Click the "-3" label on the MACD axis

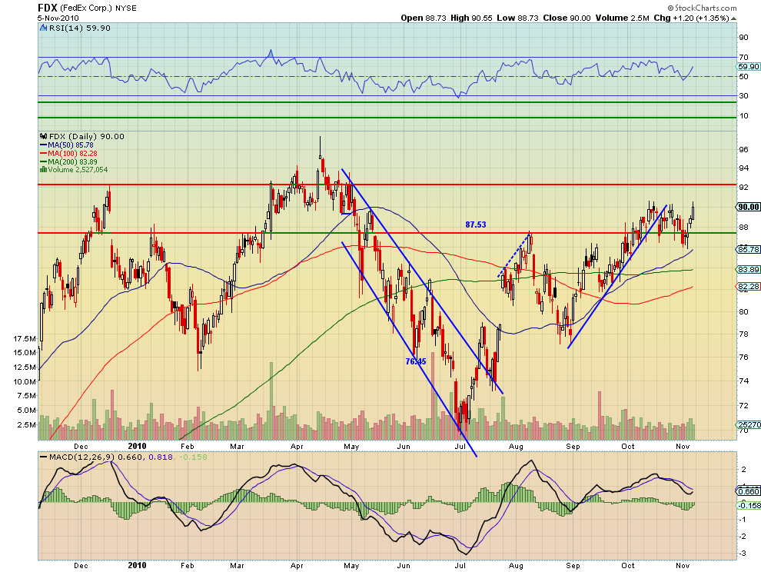click(743, 554)
